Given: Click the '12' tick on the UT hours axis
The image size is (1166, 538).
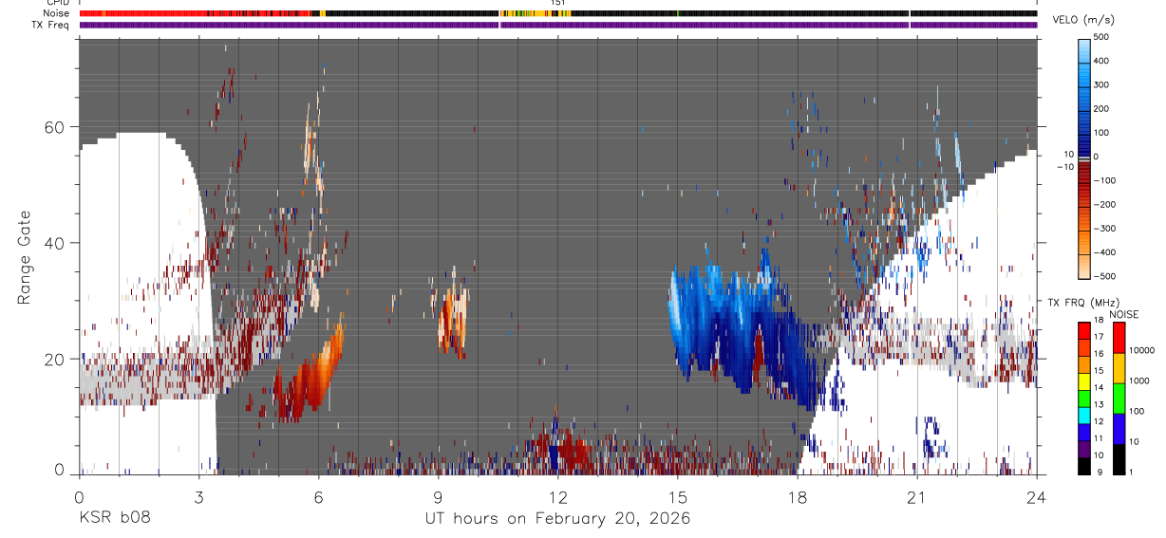Looking at the screenshot, I should [557, 496].
